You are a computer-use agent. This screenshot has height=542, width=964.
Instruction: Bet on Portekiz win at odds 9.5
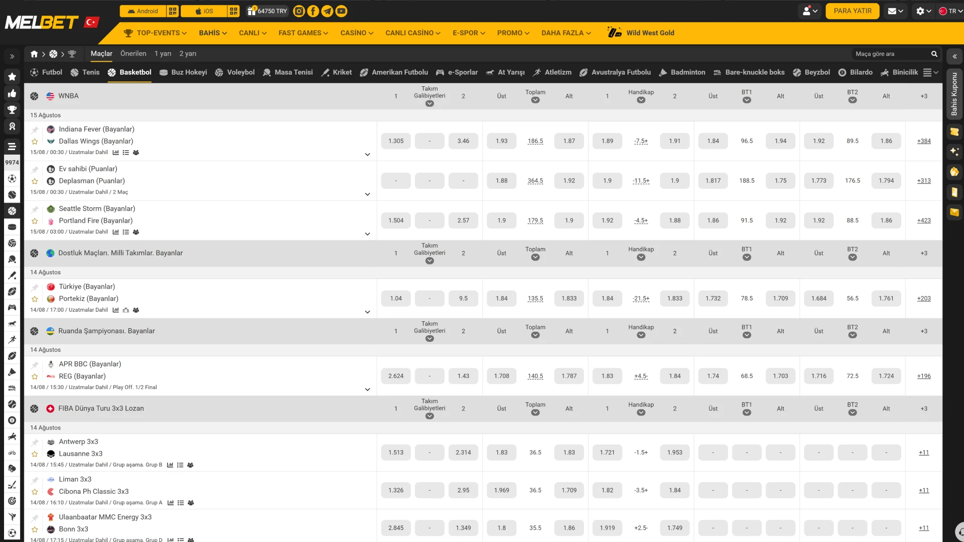(x=463, y=299)
